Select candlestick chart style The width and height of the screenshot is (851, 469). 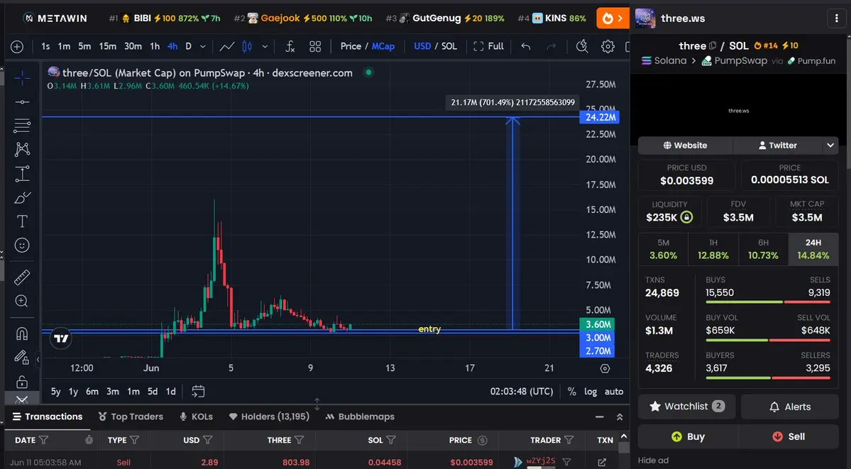click(x=247, y=46)
